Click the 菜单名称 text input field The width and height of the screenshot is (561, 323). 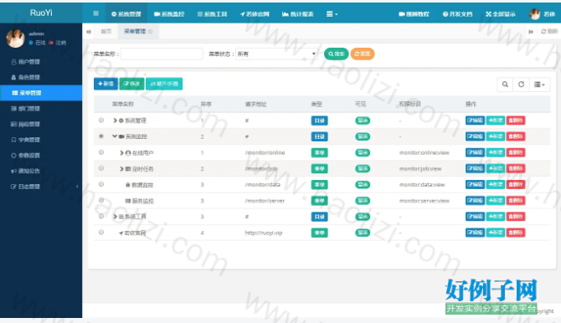coord(162,54)
